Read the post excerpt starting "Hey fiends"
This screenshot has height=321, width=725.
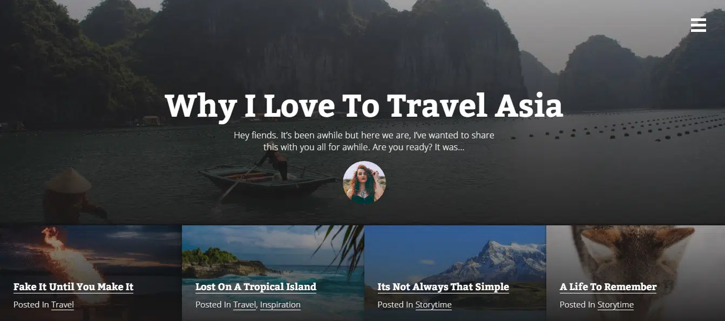pyautogui.click(x=364, y=141)
